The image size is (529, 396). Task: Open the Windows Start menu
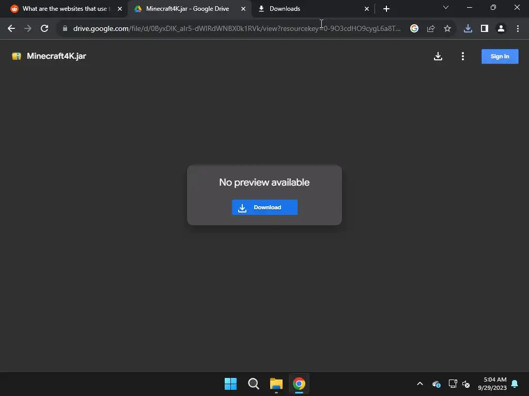230,384
